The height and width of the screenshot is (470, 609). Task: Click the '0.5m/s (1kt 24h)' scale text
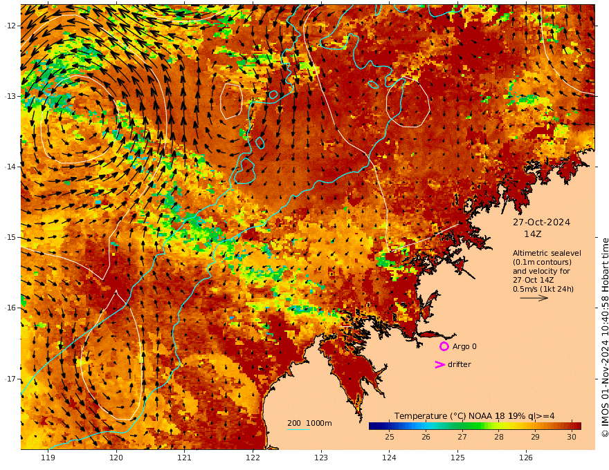tap(543, 289)
